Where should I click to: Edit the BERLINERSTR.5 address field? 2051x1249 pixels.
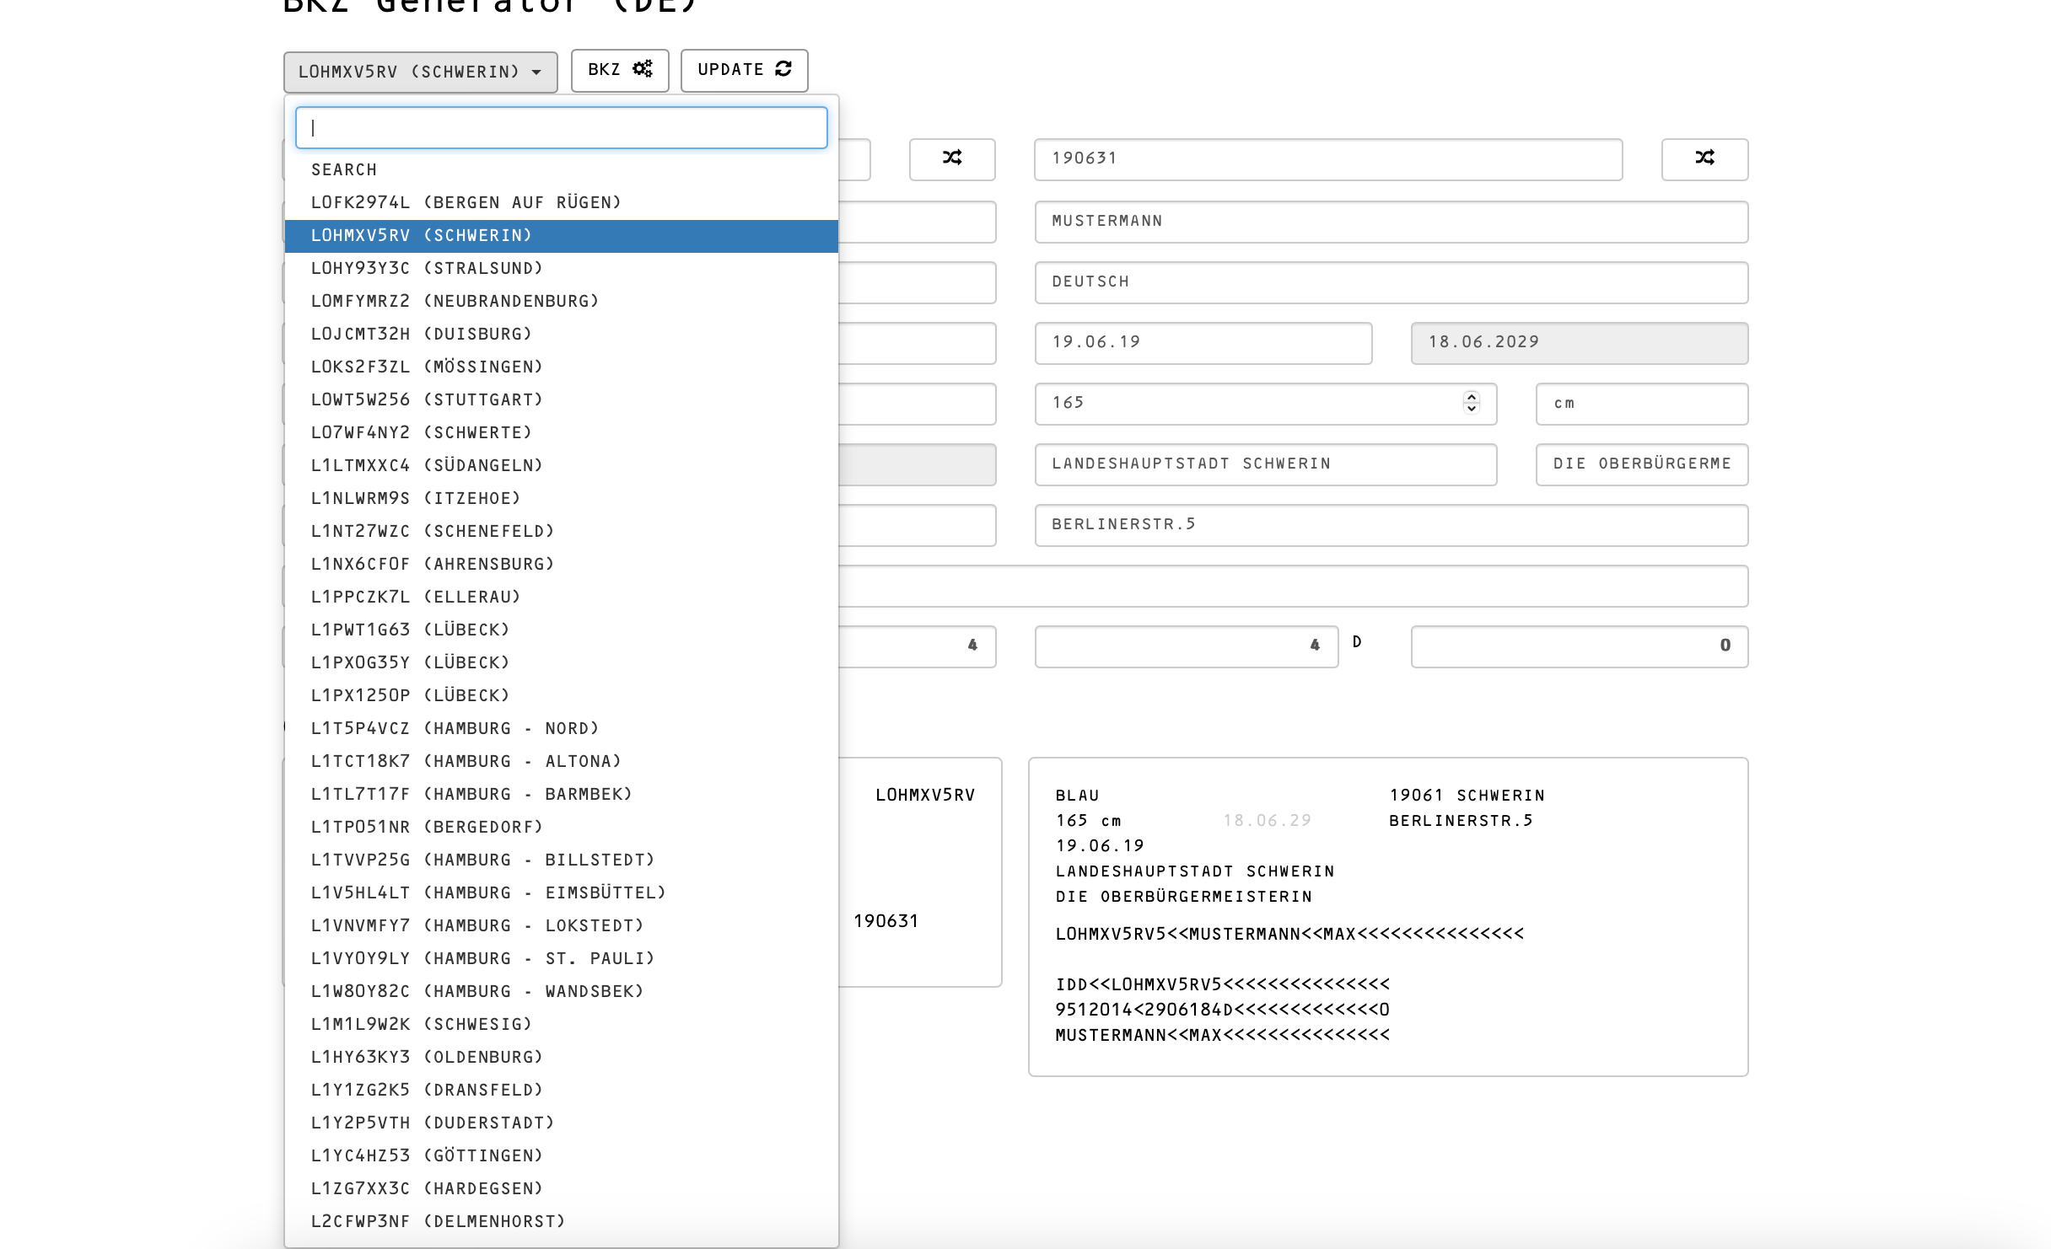pos(1392,525)
